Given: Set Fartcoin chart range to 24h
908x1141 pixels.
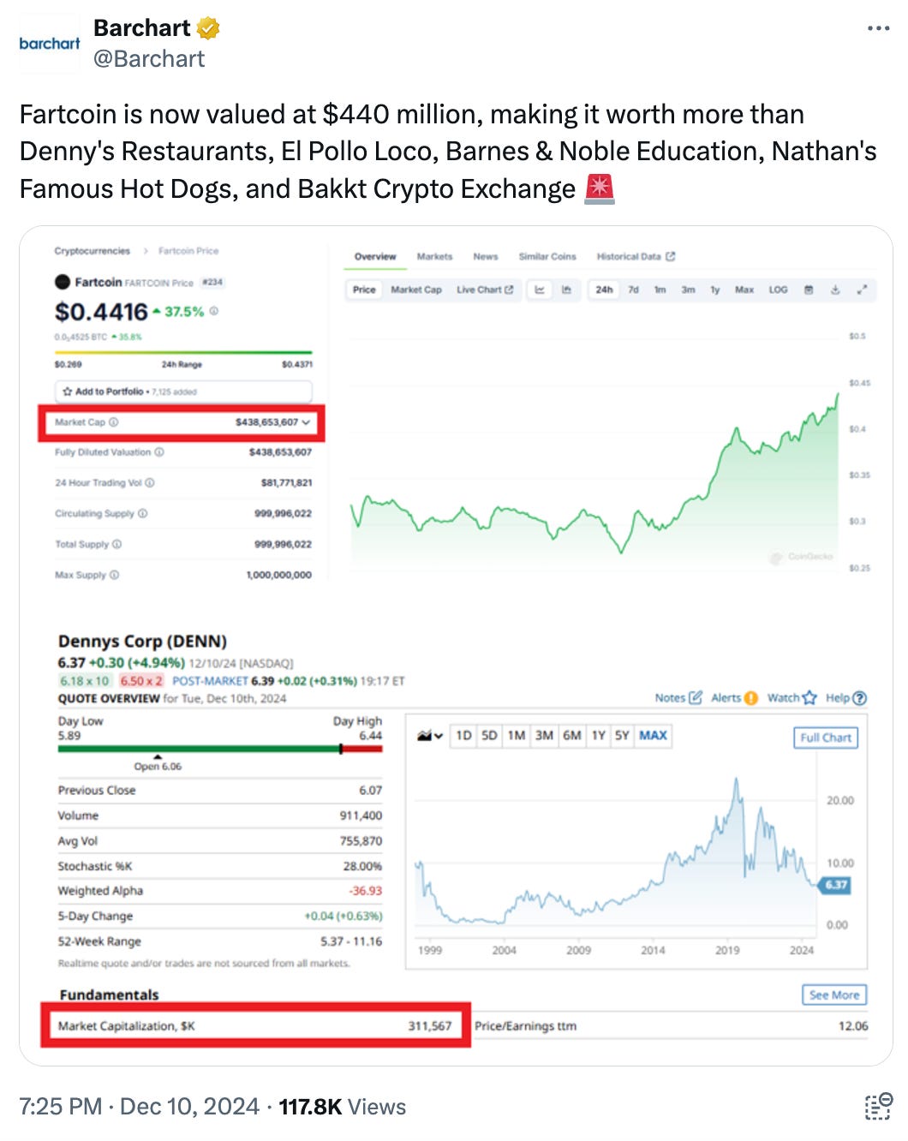Looking at the screenshot, I should [604, 290].
